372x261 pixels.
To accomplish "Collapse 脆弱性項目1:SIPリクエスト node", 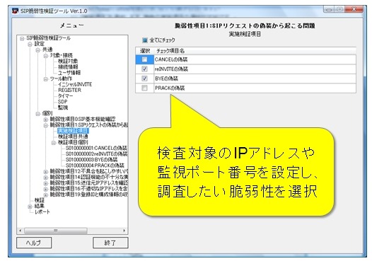I will (45, 125).
